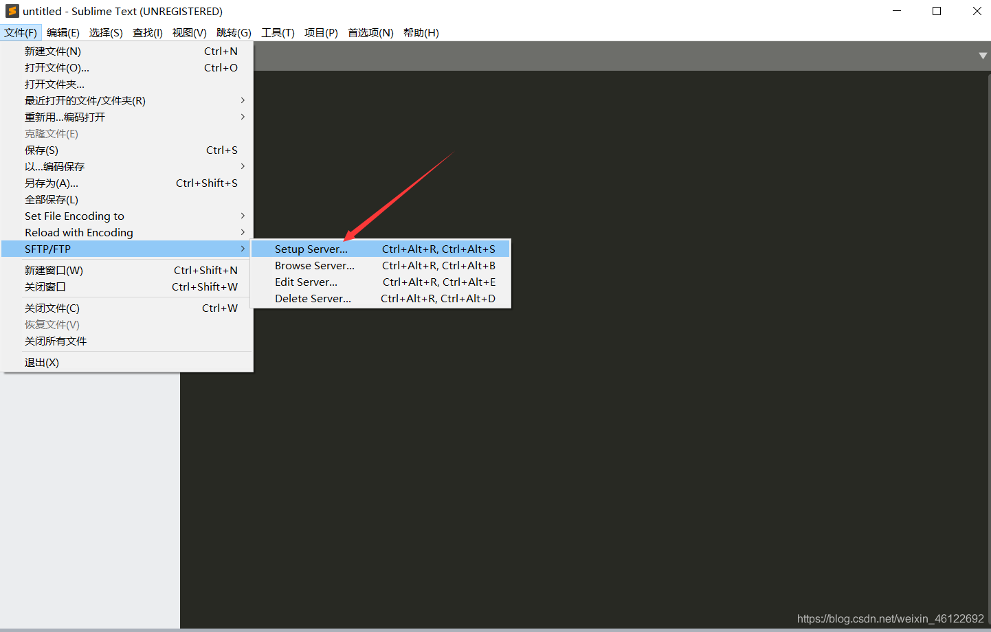991x632 pixels.
Task: Expand Reload with Encoding submenu
Action: pos(127,233)
